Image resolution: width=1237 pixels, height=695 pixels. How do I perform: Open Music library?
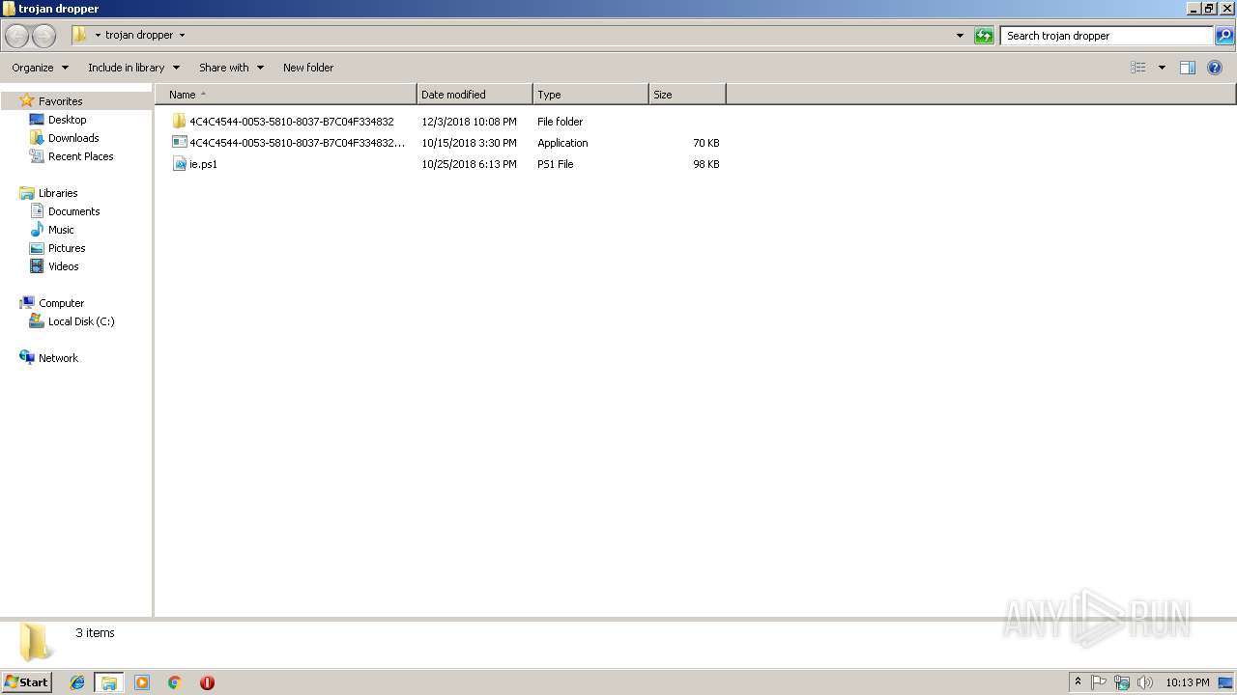pyautogui.click(x=61, y=230)
